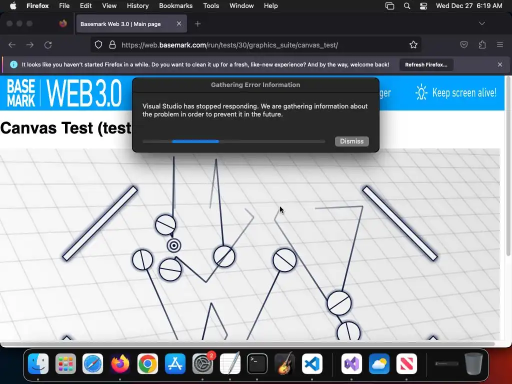The image size is (512, 384).
Task: Click the info icon in notification bar
Action: tap(13, 64)
